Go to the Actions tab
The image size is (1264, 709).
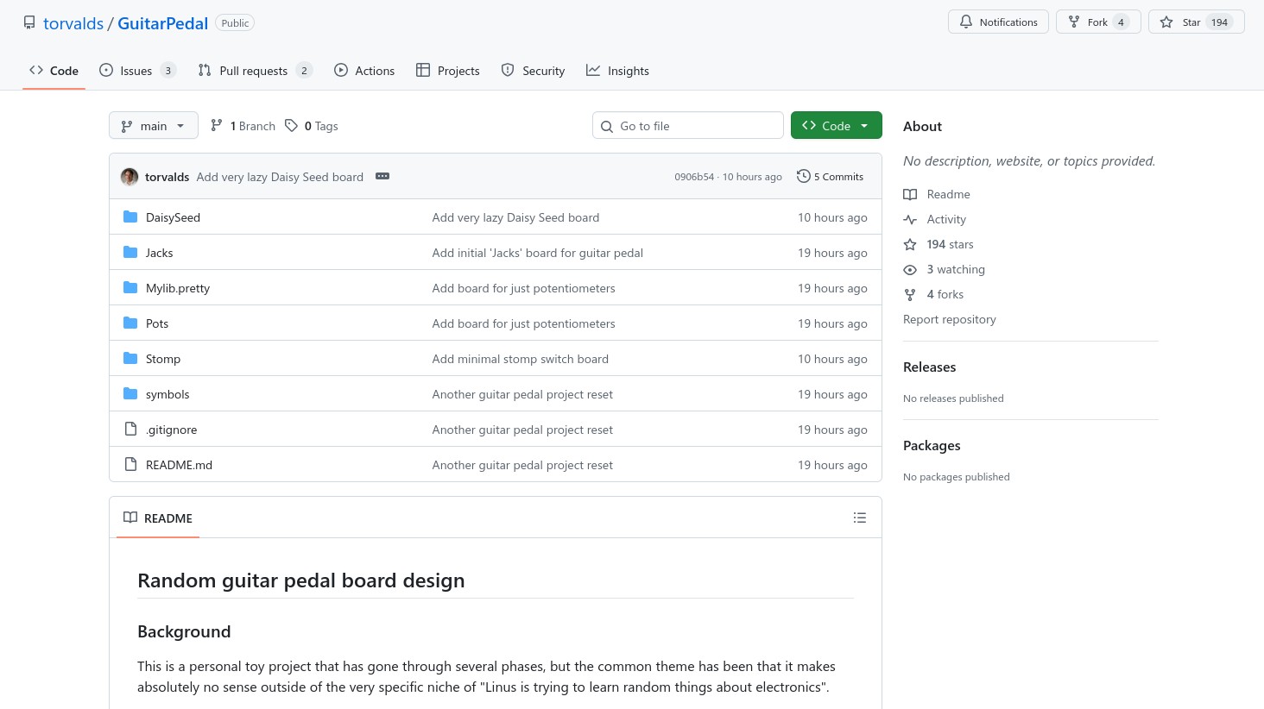click(364, 71)
